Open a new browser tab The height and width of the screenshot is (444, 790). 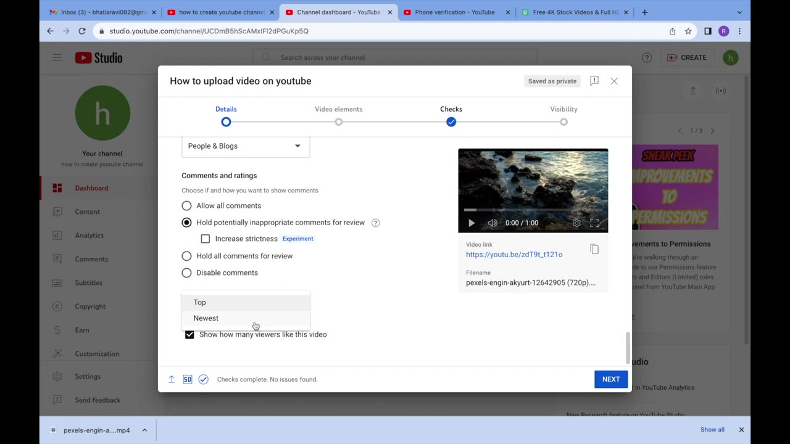644,12
